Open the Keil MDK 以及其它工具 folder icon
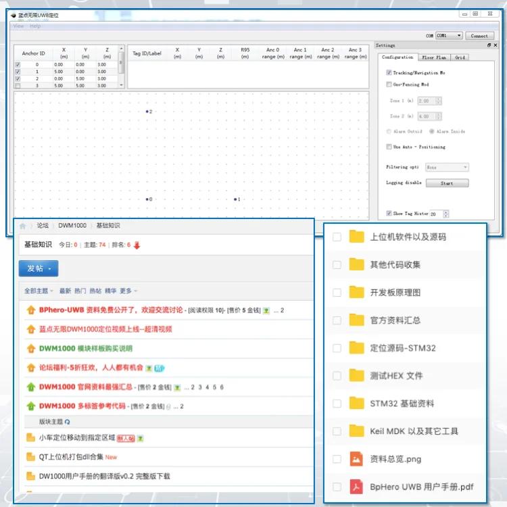The height and width of the screenshot is (507, 507). pos(357,431)
